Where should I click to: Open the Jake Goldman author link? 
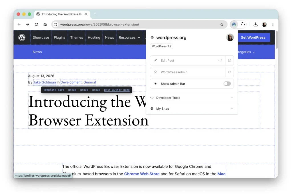44,82
